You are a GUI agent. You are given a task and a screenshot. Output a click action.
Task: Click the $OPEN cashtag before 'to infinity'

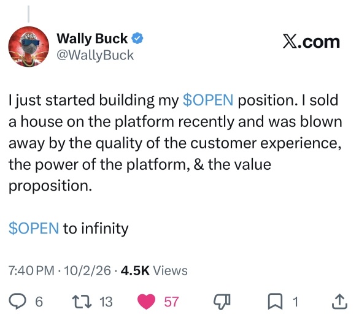pyautogui.click(x=34, y=228)
